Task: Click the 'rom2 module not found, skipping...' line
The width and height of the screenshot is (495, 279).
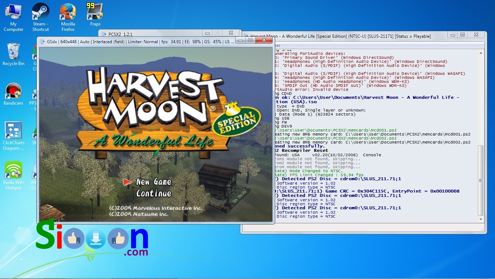Action: [x=317, y=163]
